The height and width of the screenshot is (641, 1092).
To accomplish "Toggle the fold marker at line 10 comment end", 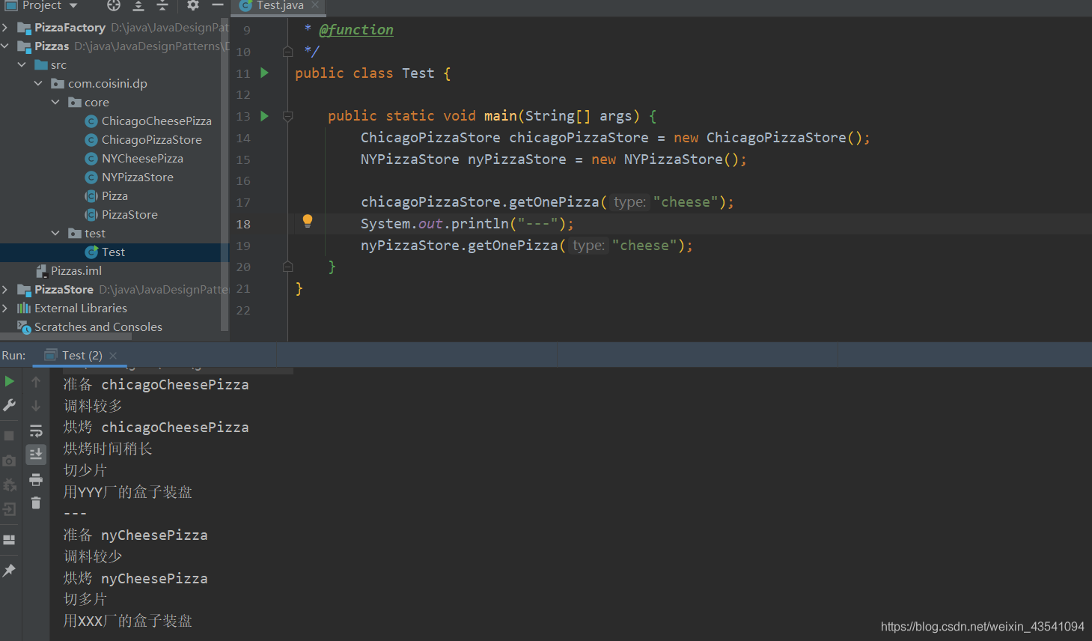I will (x=287, y=52).
